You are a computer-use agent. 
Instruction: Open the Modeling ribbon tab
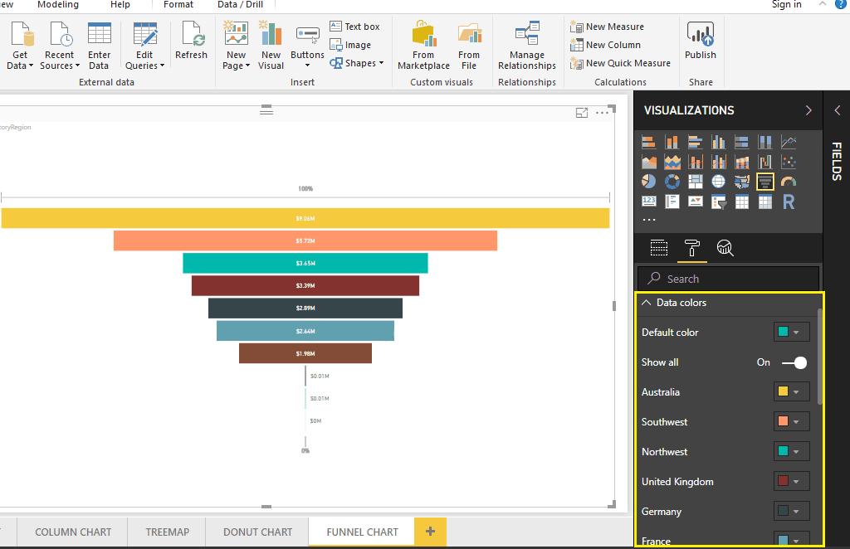(x=58, y=5)
